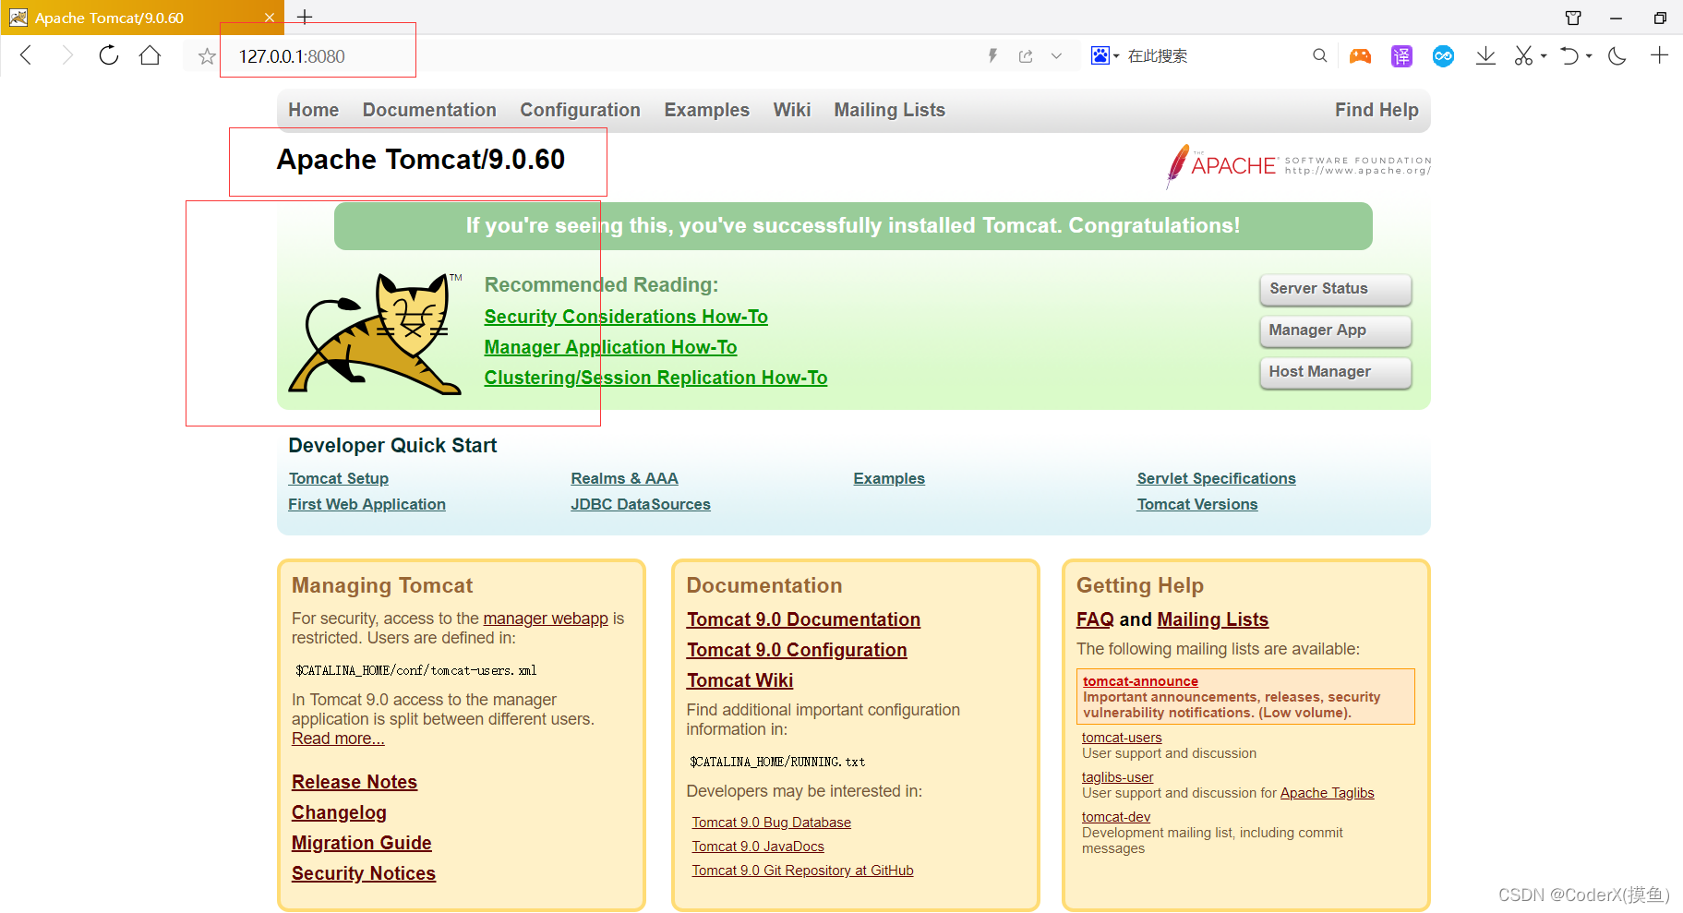1683x913 pixels.
Task: Open the Configuration nav item
Action: click(580, 110)
